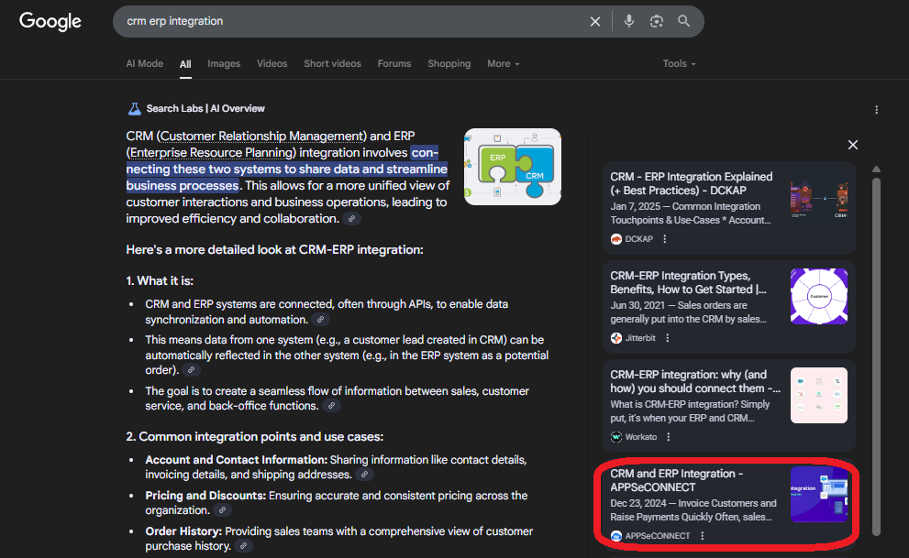
Task: Open source link chip after 'efficiency and collaboration.'
Action: [351, 219]
